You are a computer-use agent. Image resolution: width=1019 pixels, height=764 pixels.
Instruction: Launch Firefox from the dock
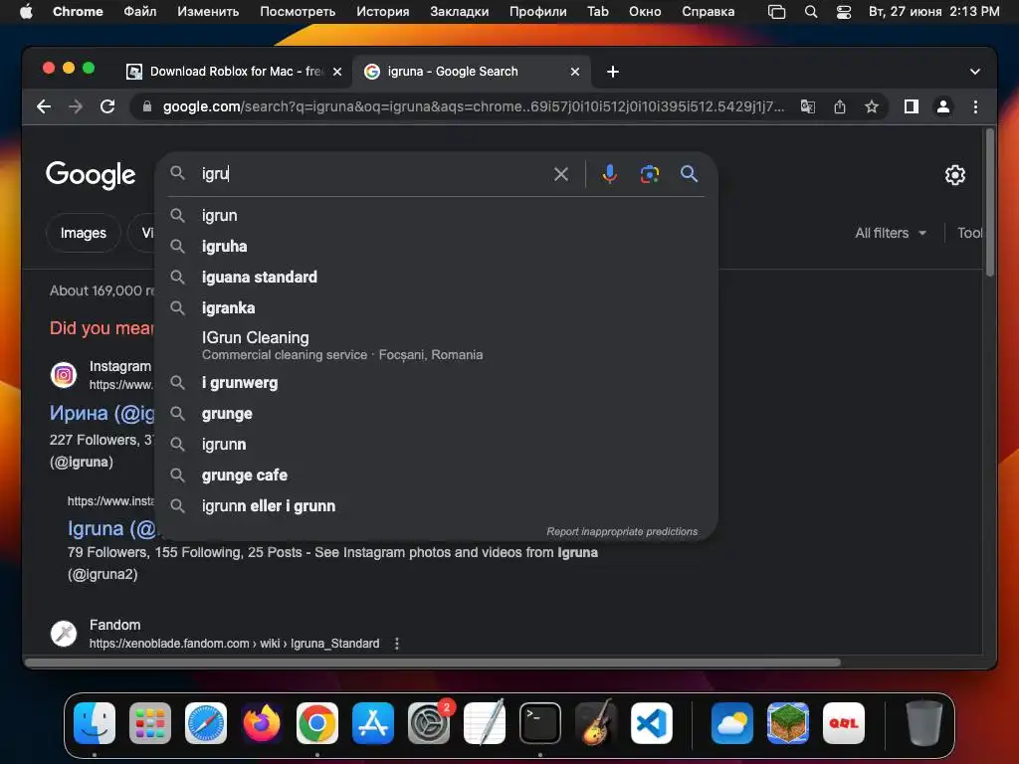262,723
